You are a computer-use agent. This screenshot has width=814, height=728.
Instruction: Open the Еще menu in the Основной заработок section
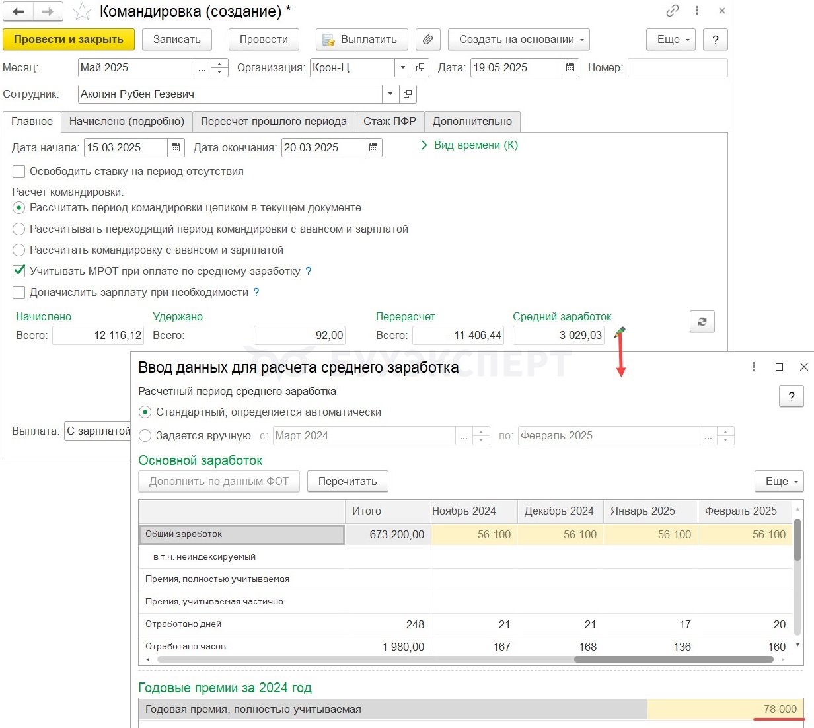pyautogui.click(x=779, y=482)
